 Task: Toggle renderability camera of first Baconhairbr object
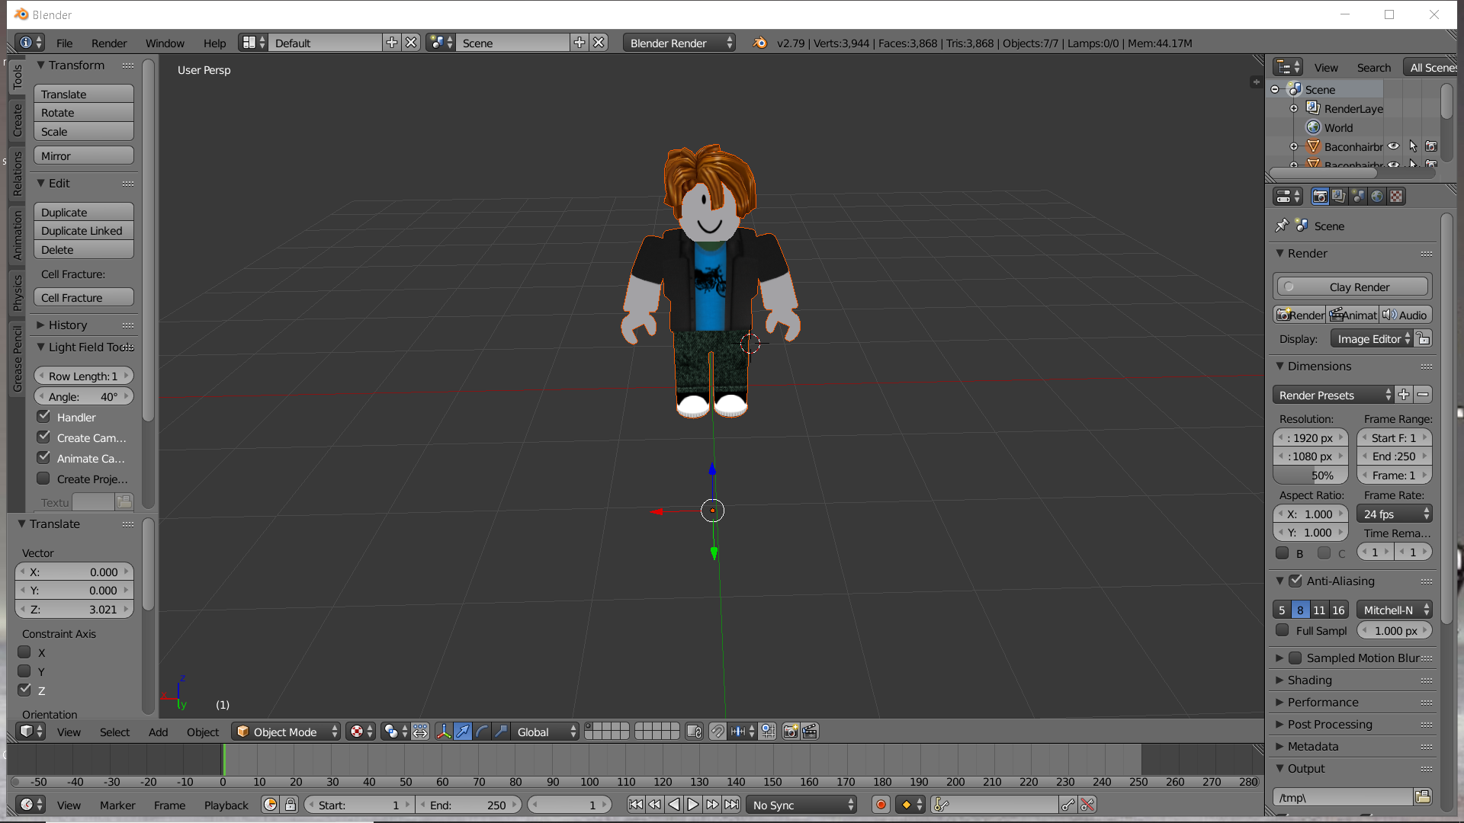tap(1432, 146)
